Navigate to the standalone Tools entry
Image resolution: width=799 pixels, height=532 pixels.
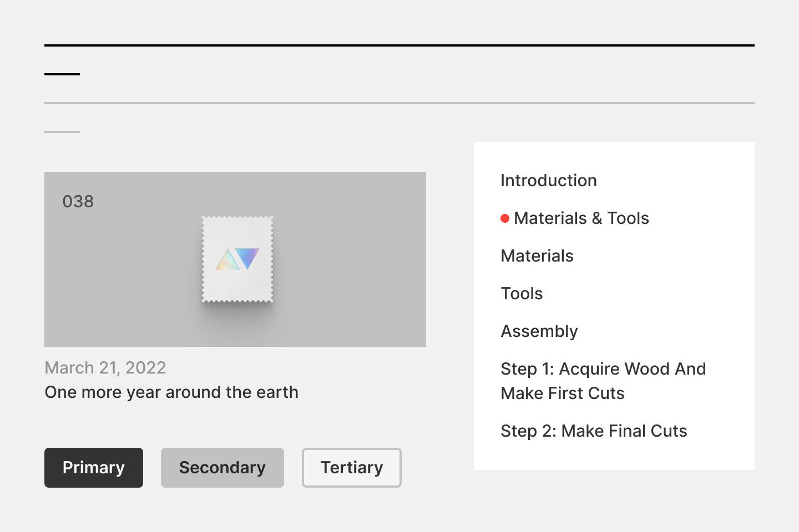(x=522, y=294)
